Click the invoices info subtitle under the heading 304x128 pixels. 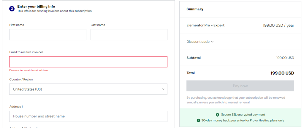click(55, 11)
